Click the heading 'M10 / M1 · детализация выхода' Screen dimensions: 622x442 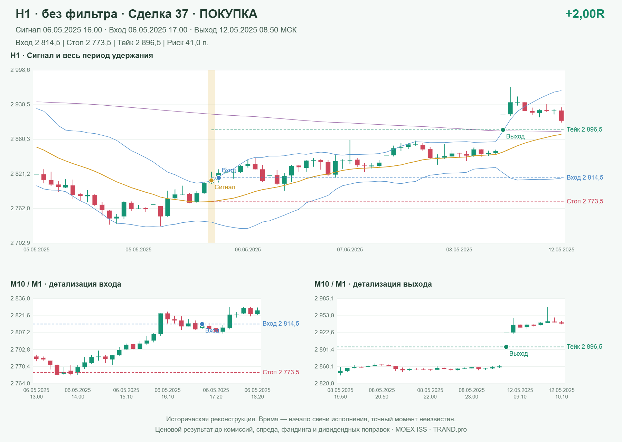[x=373, y=284]
